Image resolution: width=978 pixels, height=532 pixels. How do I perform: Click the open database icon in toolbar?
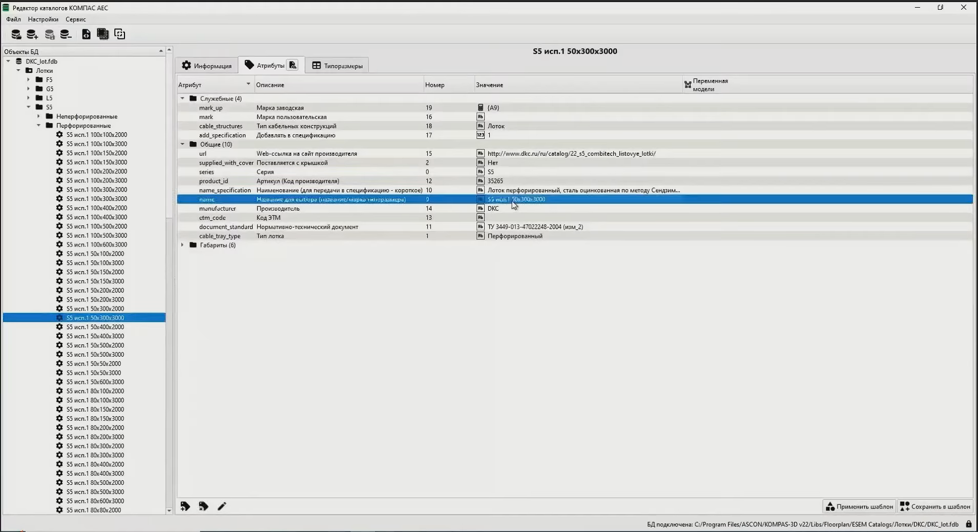coord(16,34)
